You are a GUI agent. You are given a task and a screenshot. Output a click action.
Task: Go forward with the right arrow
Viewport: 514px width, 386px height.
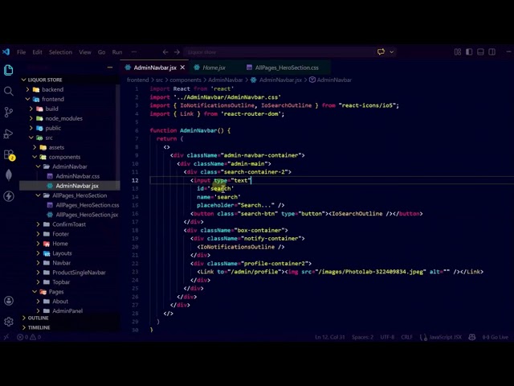(177, 51)
